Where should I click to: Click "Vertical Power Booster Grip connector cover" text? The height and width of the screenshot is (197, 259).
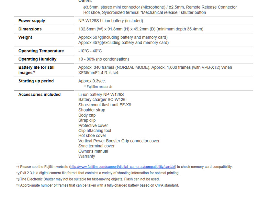[x=119, y=141]
